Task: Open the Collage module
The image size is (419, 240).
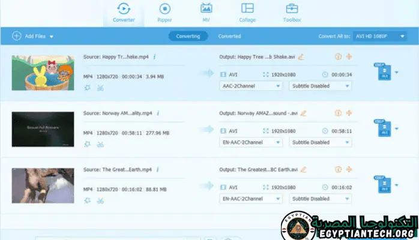Action: (x=247, y=13)
